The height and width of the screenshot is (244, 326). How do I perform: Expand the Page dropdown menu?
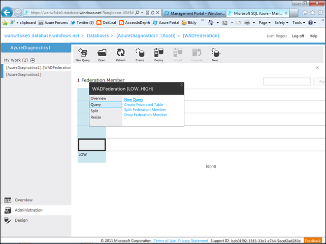(265, 23)
